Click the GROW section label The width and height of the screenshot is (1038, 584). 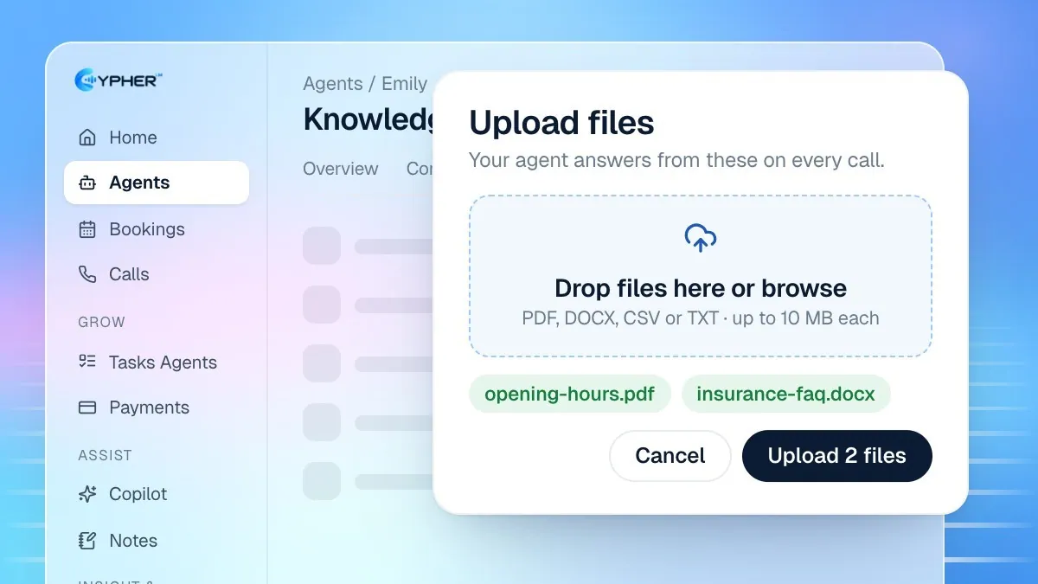[102, 322]
